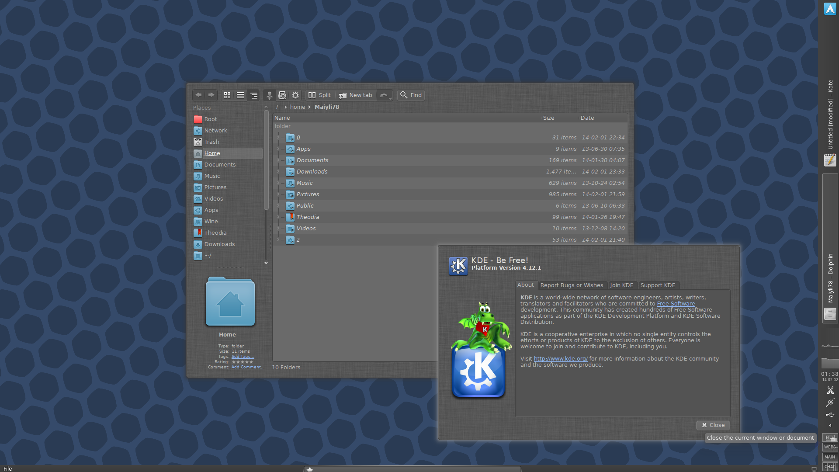The image size is (839, 472).
Task: Expand the Pictures folder row
Action: [278, 194]
